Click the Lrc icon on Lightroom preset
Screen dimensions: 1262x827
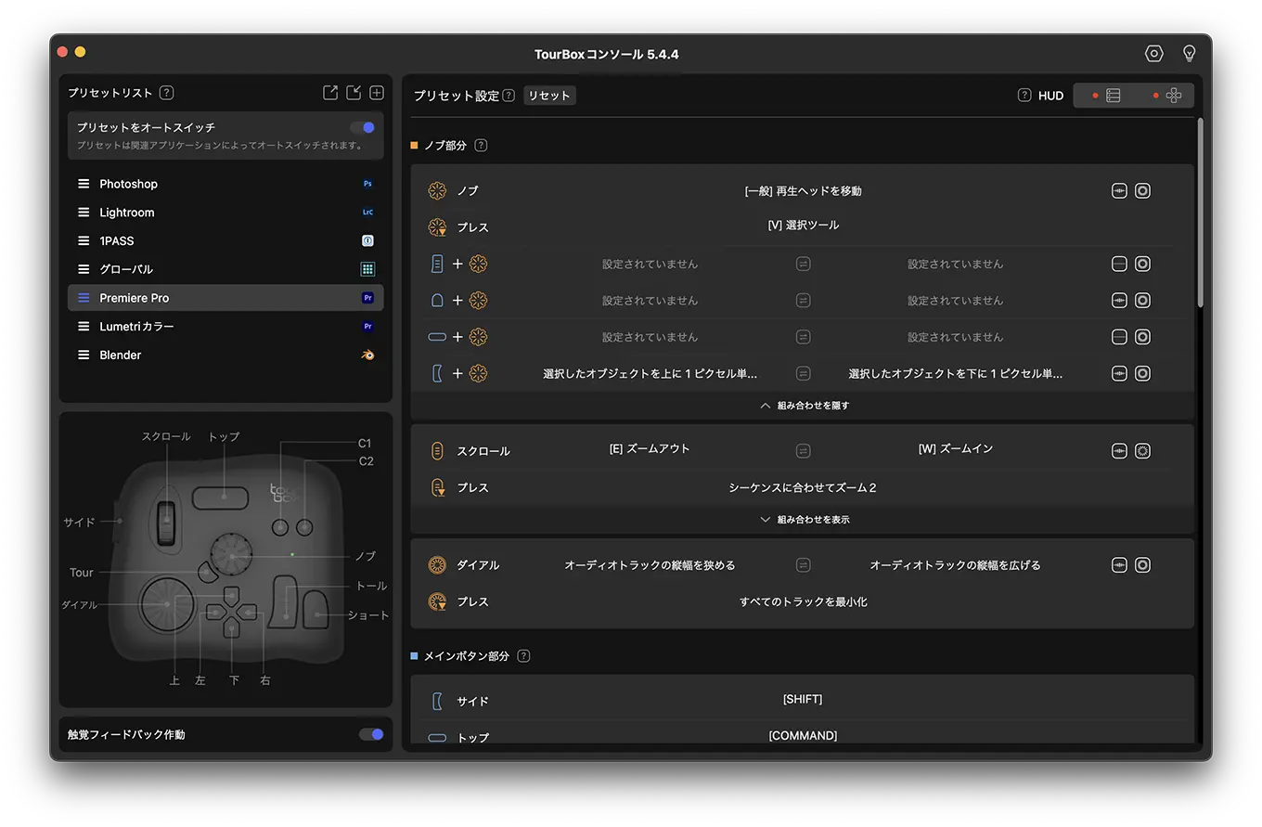point(367,213)
